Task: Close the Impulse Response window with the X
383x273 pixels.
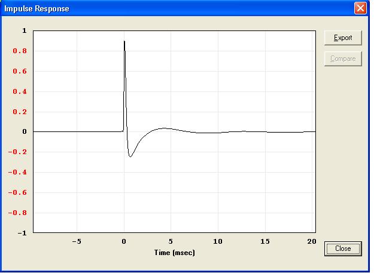Action: point(360,8)
